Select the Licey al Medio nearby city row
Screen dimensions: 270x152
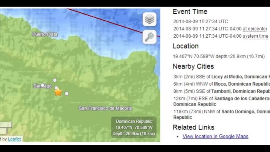221,77
